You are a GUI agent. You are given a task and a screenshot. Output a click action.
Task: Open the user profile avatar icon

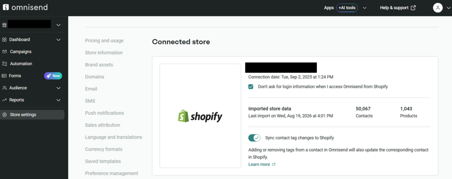[x=437, y=8]
